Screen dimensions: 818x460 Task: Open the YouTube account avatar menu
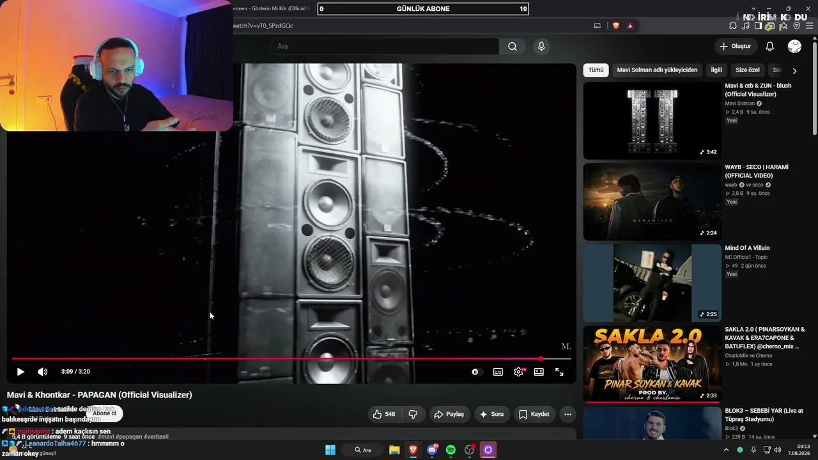pos(794,46)
